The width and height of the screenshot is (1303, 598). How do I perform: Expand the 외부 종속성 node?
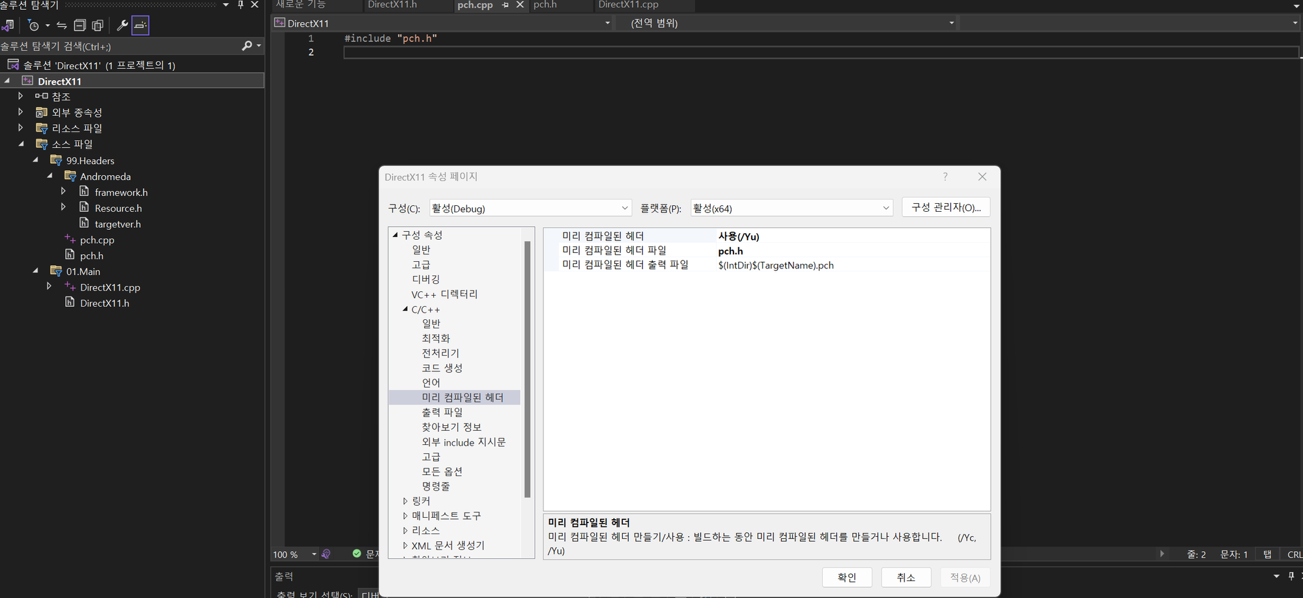coord(21,112)
